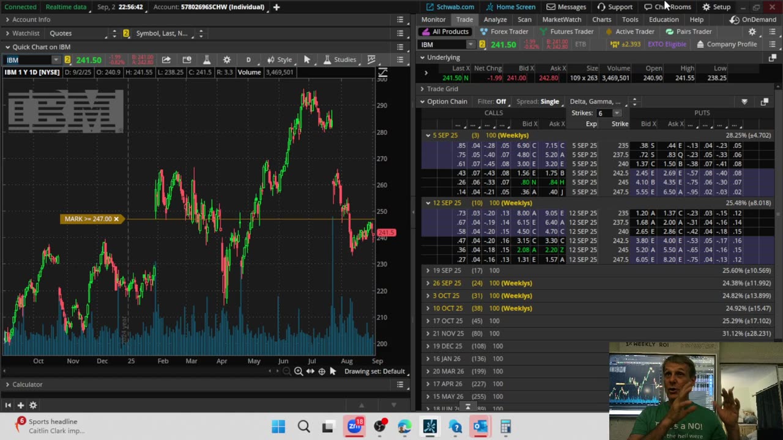Go to Home Screen
Image resolution: width=783 pixels, height=440 pixels.
point(510,7)
